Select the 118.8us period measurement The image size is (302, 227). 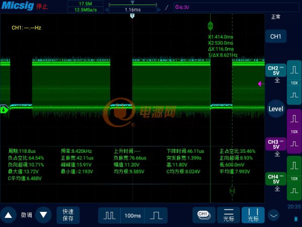[22, 151]
